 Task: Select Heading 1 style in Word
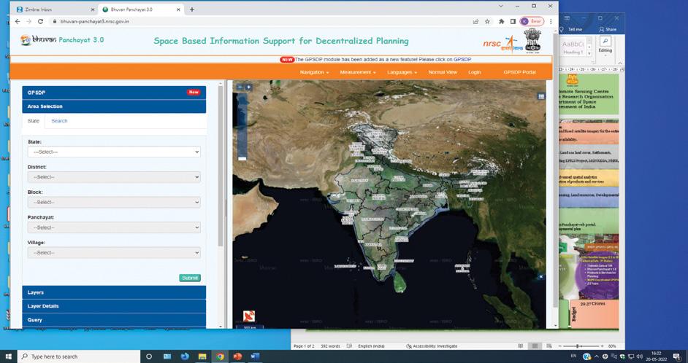[x=573, y=48]
